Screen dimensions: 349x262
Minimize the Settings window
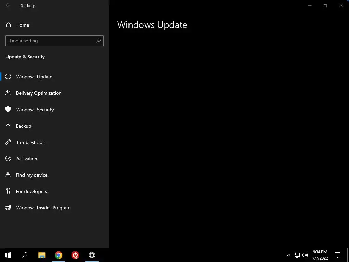[x=309, y=5]
